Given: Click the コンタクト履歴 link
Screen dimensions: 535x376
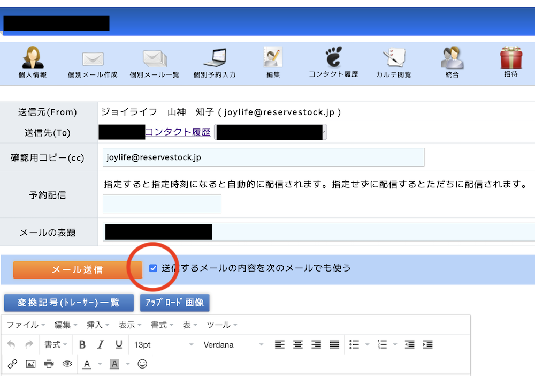Looking at the screenshot, I should [178, 131].
